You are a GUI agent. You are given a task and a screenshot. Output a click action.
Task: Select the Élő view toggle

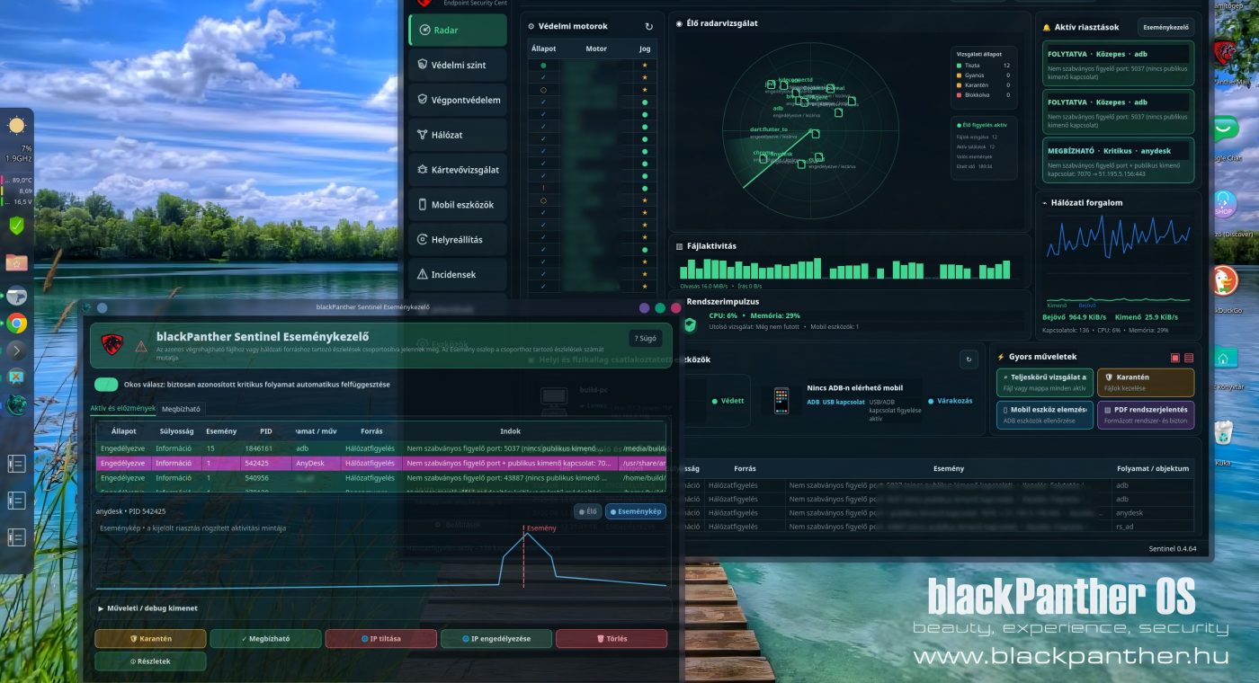click(x=588, y=511)
